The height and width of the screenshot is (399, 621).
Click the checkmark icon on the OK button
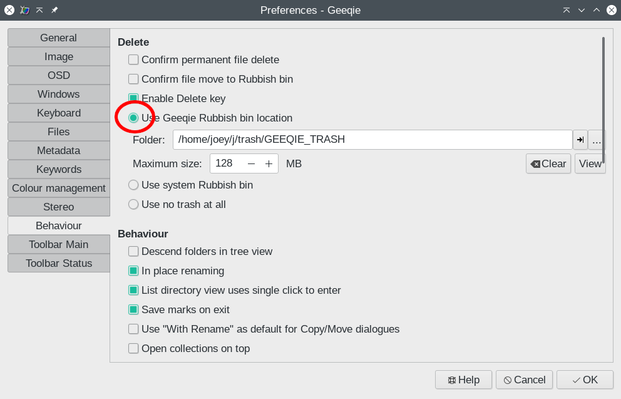point(577,379)
